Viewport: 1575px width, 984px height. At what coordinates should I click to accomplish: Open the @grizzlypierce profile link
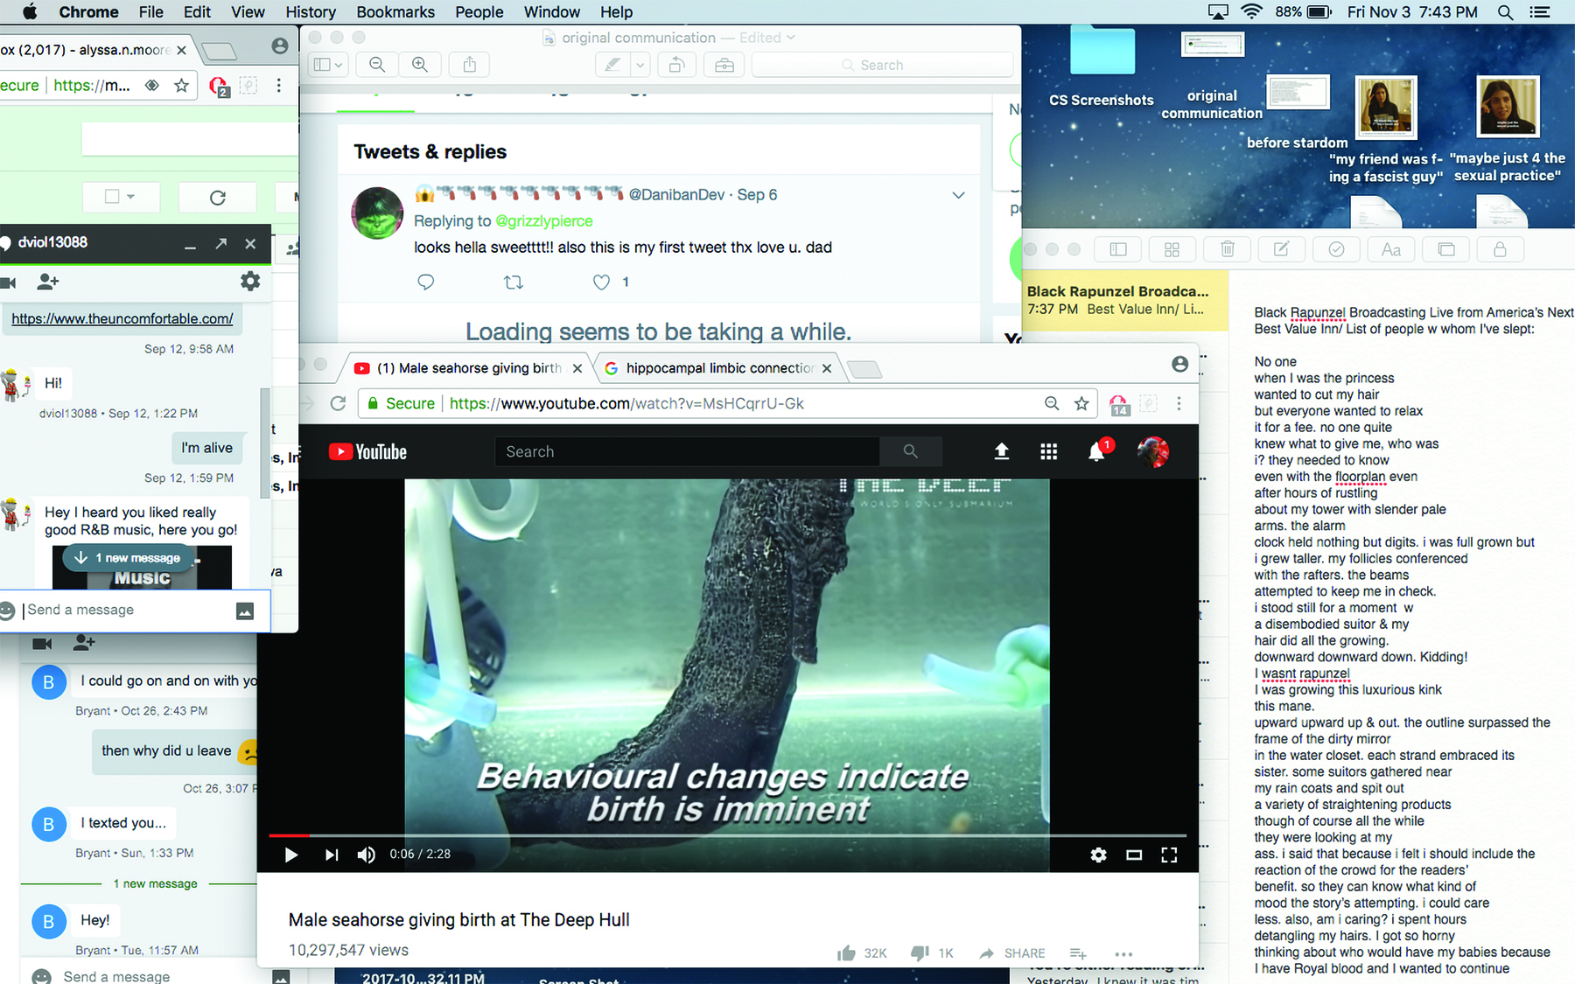click(544, 221)
